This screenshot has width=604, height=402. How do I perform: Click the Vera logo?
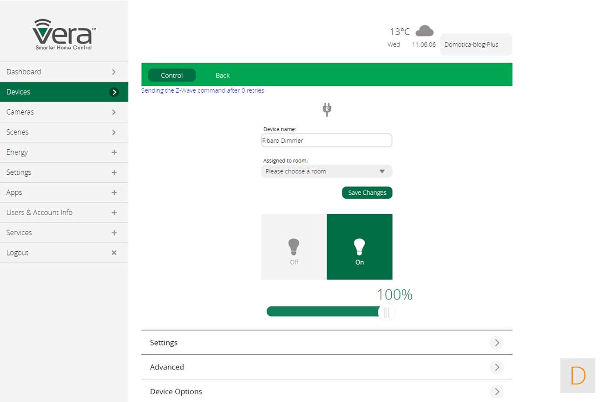pyautogui.click(x=64, y=34)
